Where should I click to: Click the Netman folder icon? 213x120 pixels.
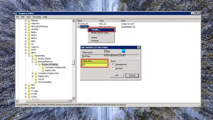(29, 20)
